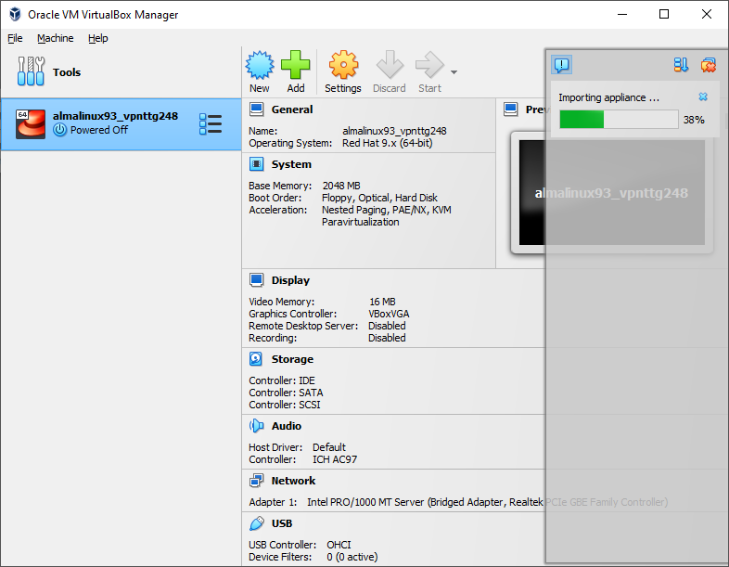Open the Machine menu

pyautogui.click(x=56, y=38)
